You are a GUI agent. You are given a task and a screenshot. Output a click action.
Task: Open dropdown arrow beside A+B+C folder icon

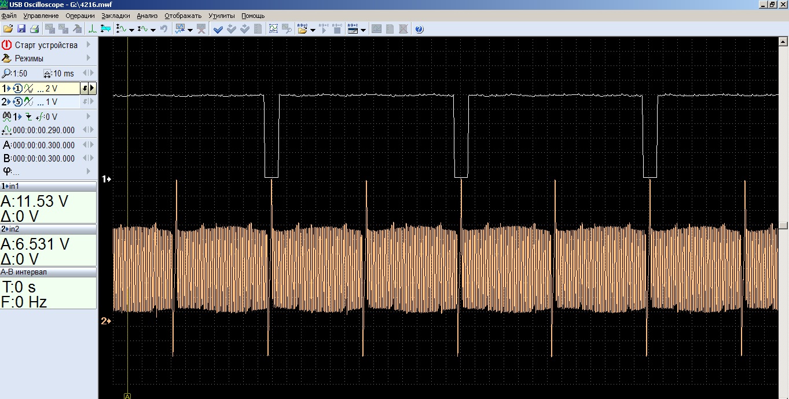(313, 30)
